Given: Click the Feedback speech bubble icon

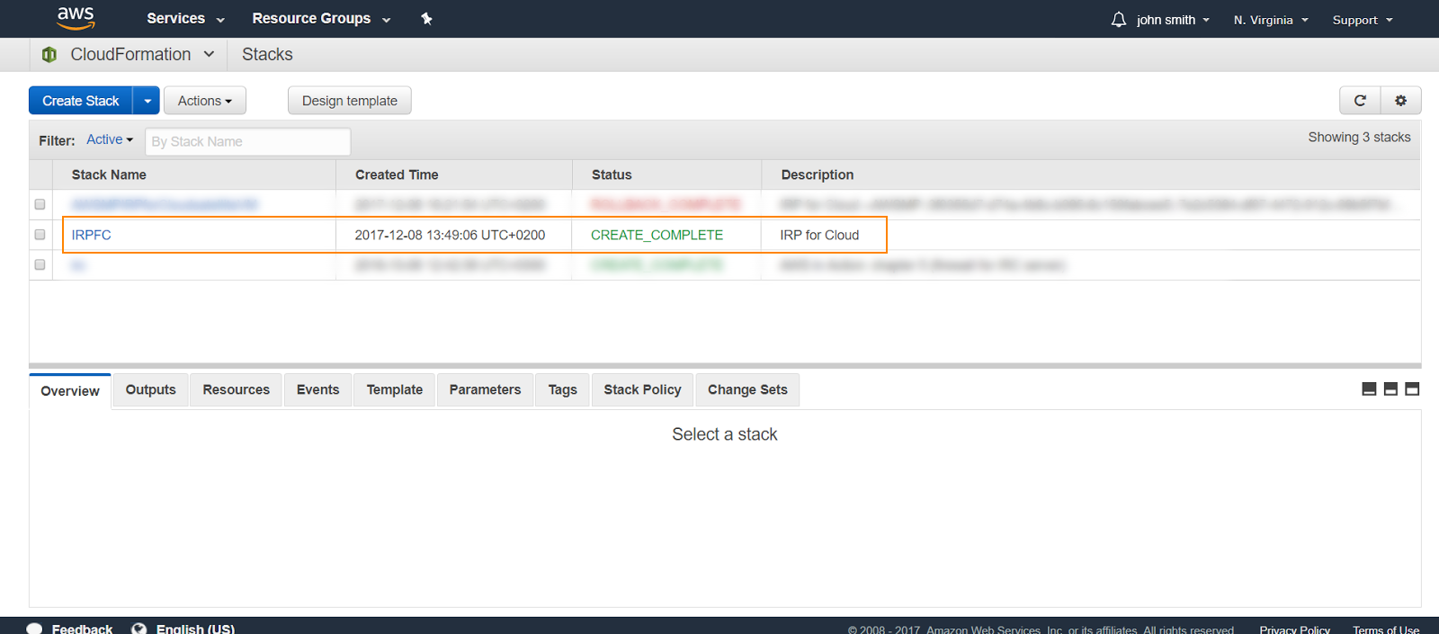Looking at the screenshot, I should click(35, 629).
